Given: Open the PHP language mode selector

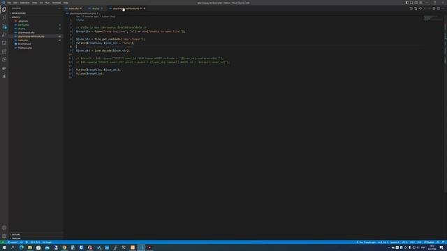Looking at the screenshot, I should click(419, 242).
